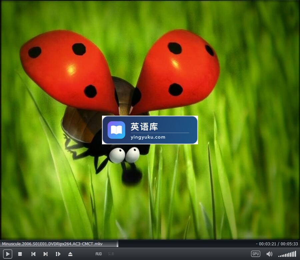The image size is (300, 260).
Task: Click the Play button
Action: (8, 254)
